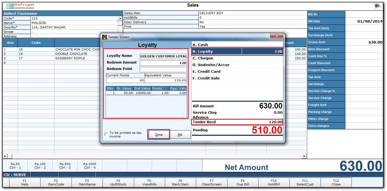Close the Tender Screen dialog
Screen dimensions: 387x191
pyautogui.click(x=277, y=36)
